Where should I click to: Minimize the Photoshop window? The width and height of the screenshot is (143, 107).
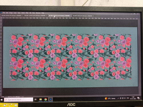pyautogui.click(x=132, y=14)
